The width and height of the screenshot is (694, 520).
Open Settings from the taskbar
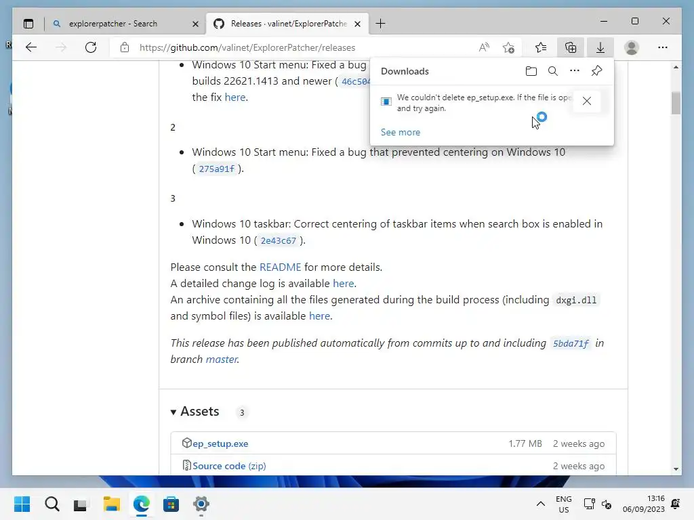tap(201, 504)
